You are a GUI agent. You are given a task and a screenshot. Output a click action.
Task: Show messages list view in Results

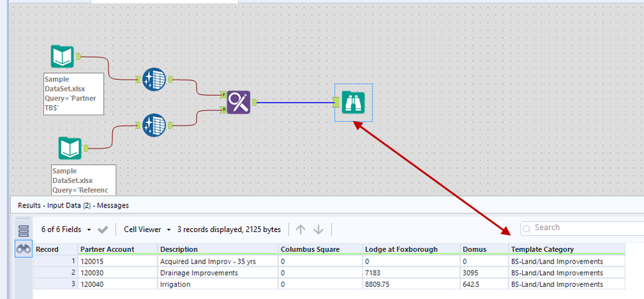coord(24,231)
